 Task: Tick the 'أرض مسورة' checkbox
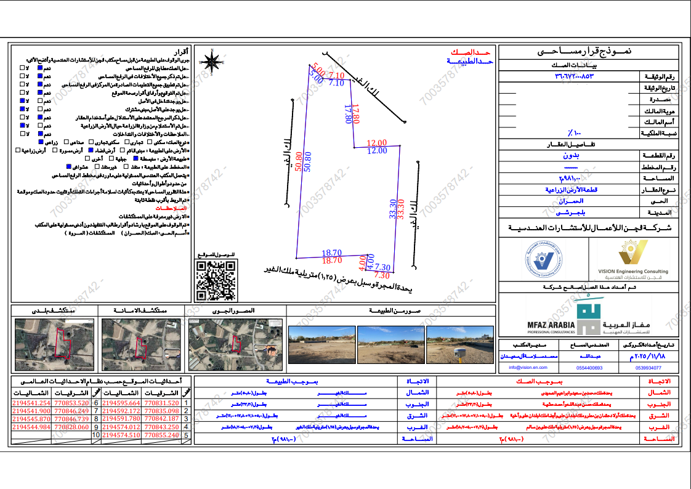(x=55, y=151)
